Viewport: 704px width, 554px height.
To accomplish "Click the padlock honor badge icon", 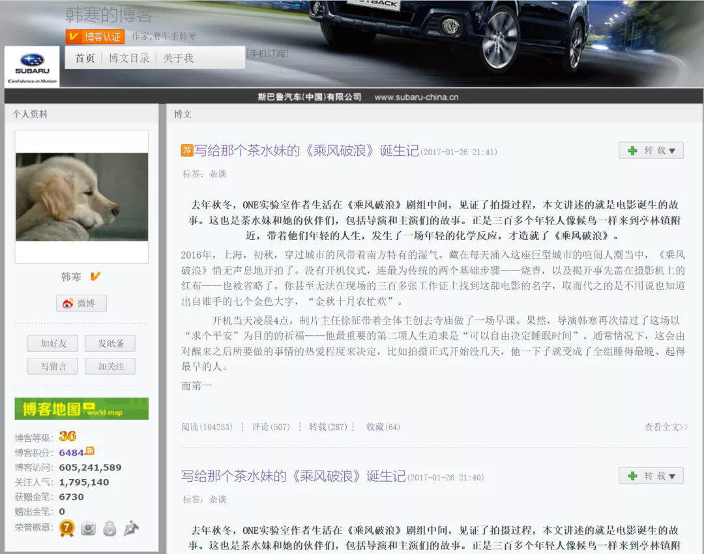I will click(110, 528).
